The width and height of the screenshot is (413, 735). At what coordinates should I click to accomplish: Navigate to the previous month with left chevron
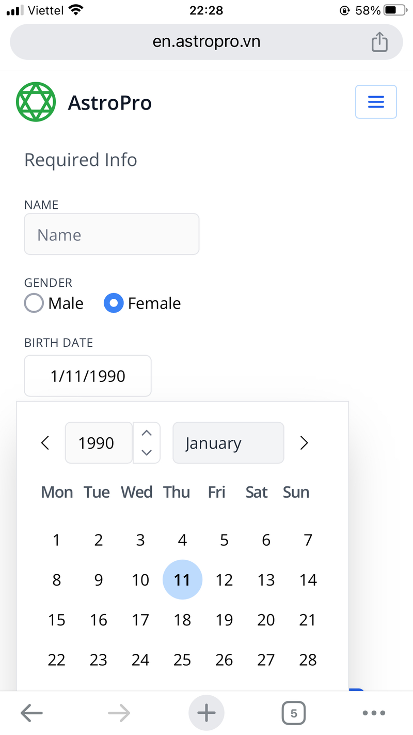point(45,442)
